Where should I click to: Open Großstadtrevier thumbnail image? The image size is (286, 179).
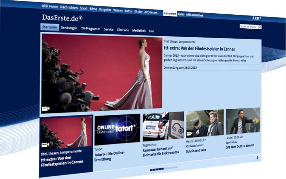tap(205, 123)
